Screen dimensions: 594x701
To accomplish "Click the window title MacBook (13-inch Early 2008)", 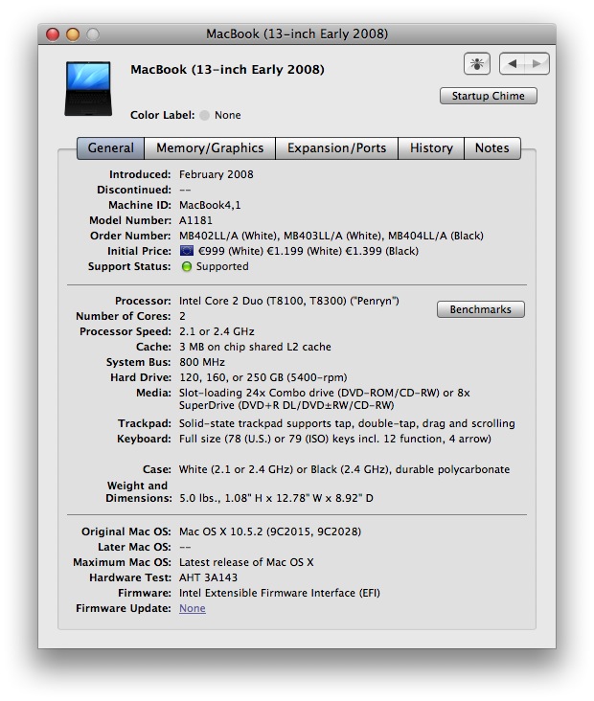I will click(x=297, y=34).
